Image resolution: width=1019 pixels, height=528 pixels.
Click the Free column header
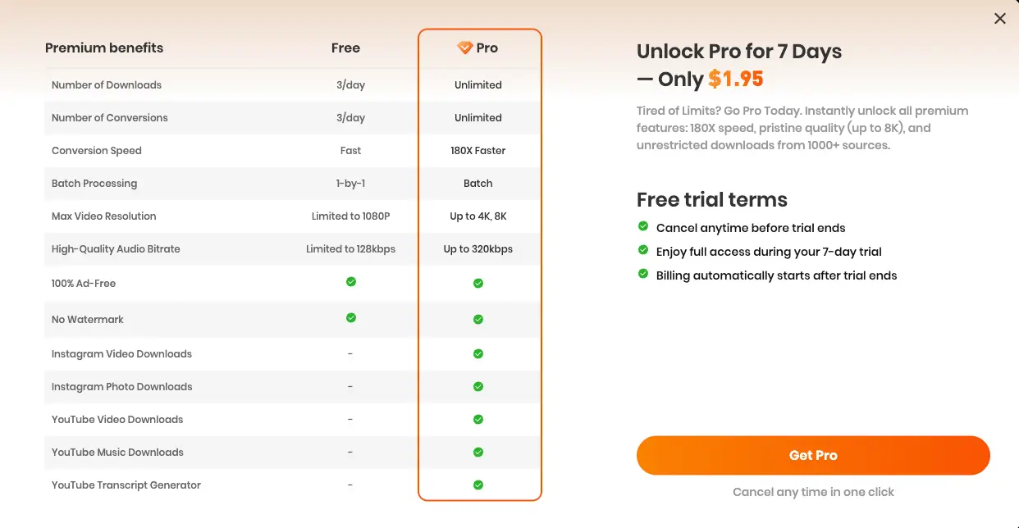[345, 48]
